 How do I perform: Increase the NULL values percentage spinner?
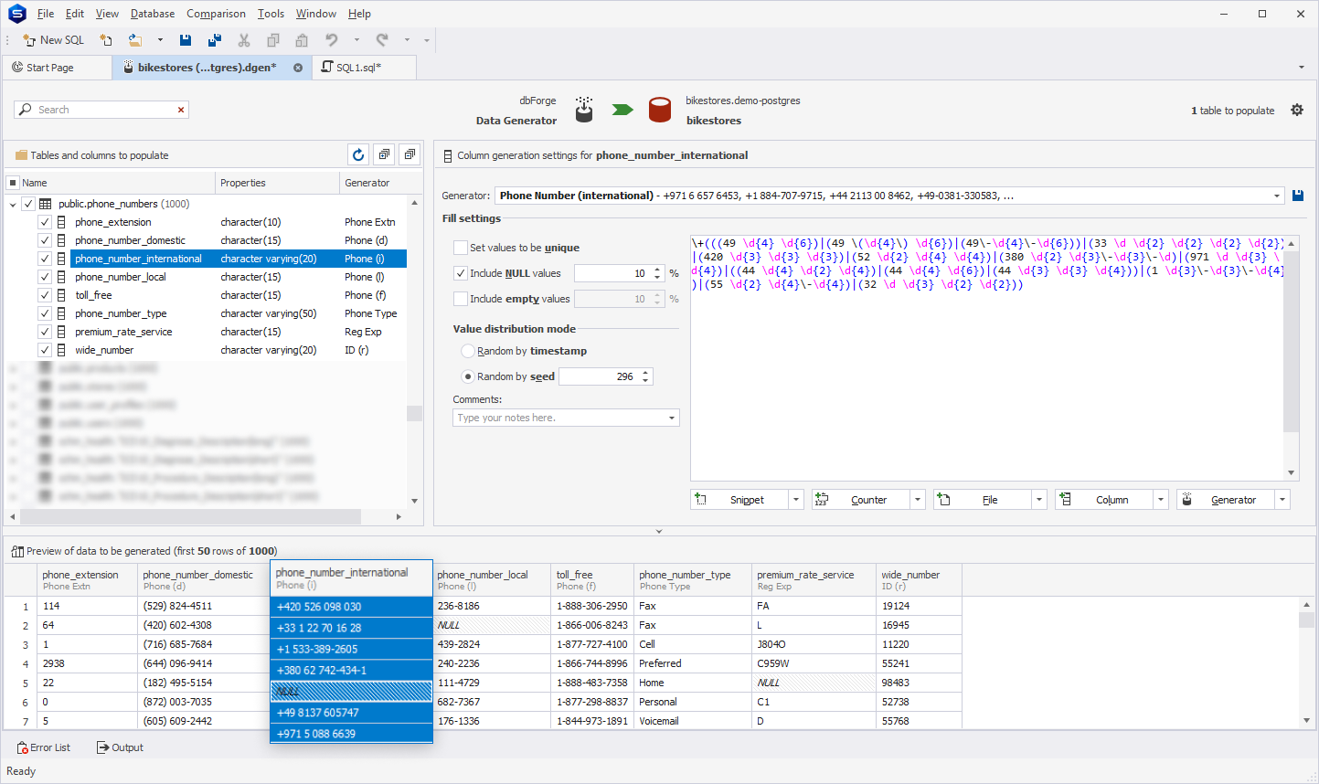click(x=657, y=270)
